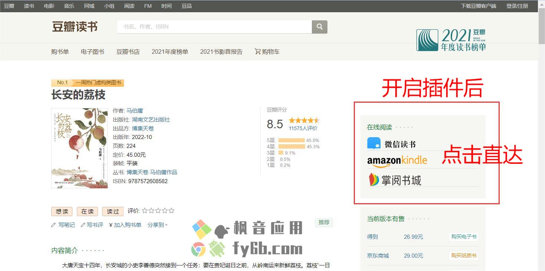Click 下载豆瓣客户端 link
The height and width of the screenshot is (271, 545).
coord(479,6)
